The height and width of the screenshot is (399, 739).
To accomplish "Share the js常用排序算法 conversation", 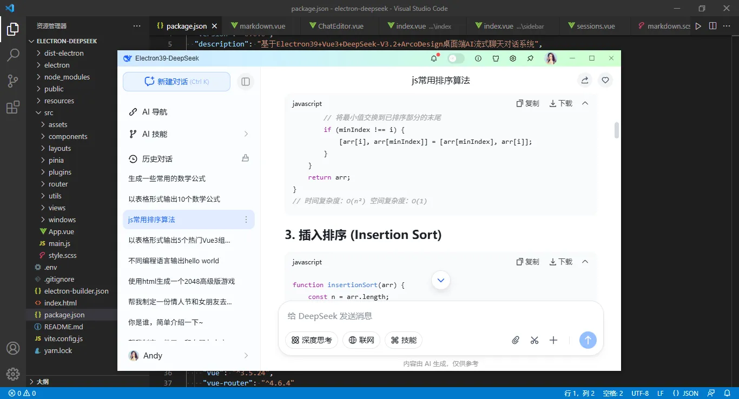I will click(x=584, y=79).
